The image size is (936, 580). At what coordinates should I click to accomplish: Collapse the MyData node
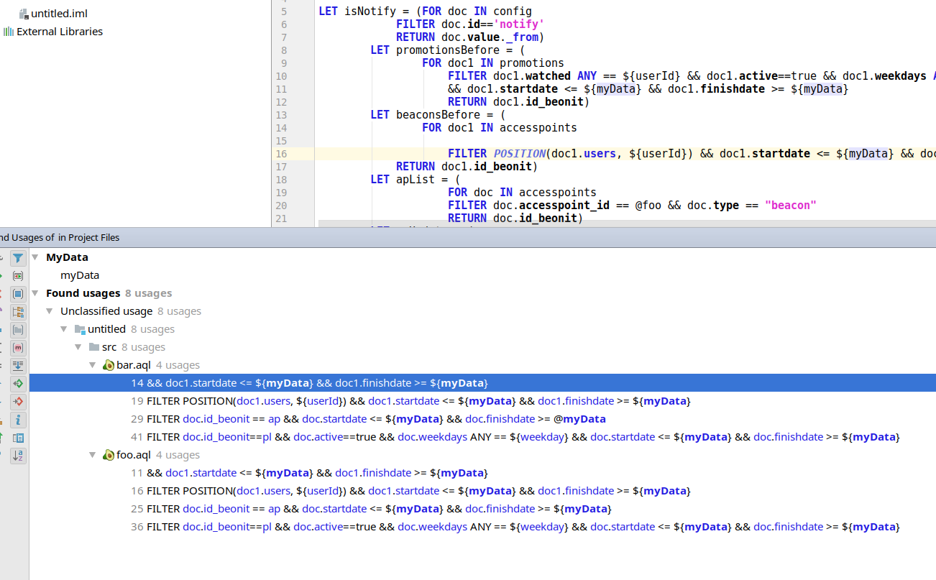point(35,257)
